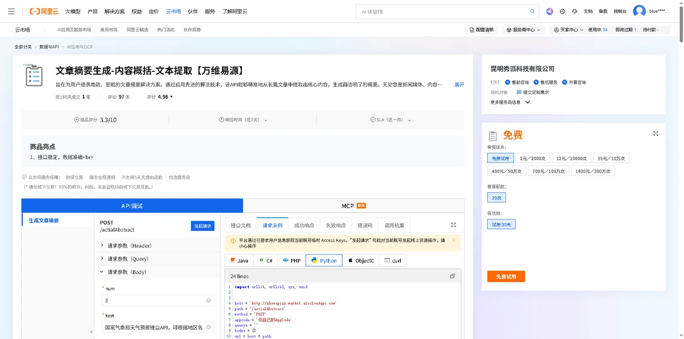Clear the num field with its x icon
Image resolution: width=684 pixels, height=339 pixels.
click(x=208, y=300)
